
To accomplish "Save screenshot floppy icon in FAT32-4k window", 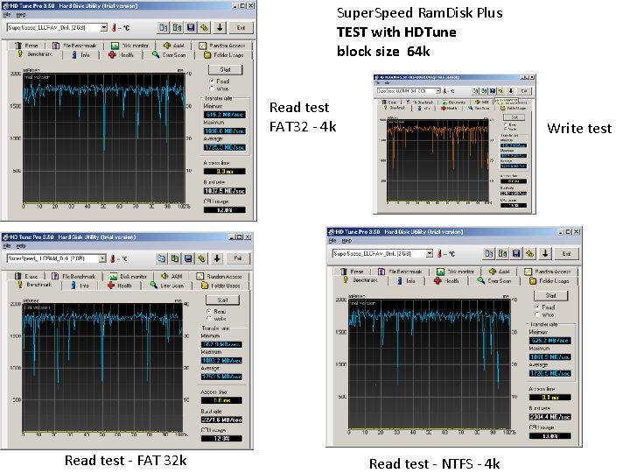I will tap(191, 27).
